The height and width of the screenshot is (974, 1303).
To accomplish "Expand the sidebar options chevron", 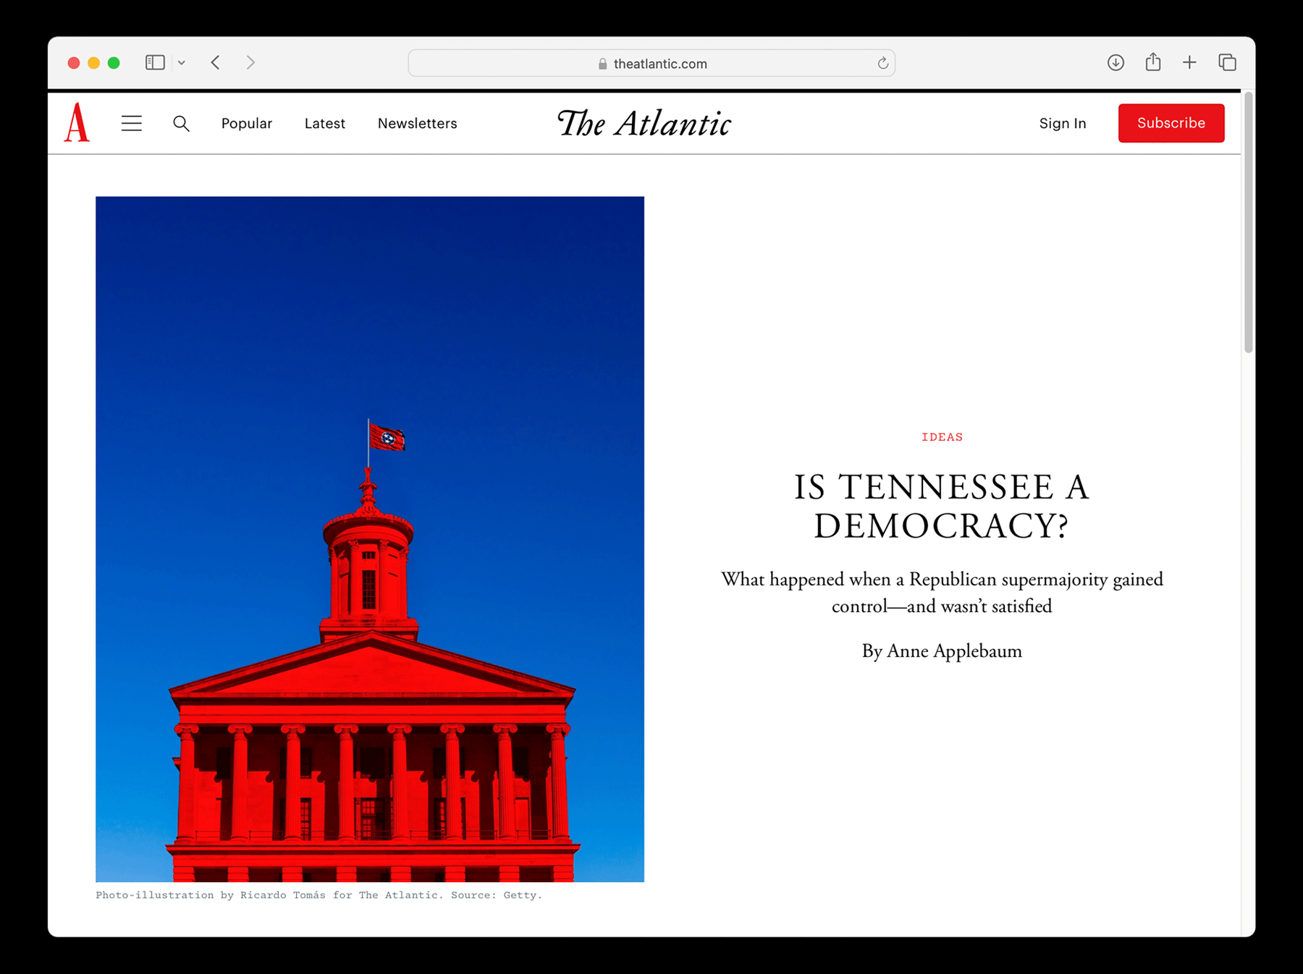I will point(182,62).
